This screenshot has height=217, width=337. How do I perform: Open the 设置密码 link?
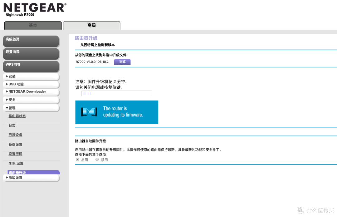point(16,154)
